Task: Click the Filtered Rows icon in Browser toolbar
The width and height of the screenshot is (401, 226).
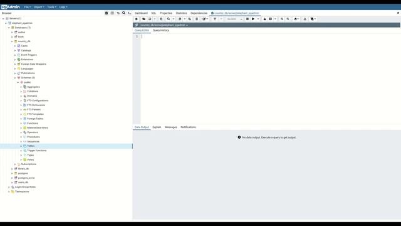Action: pyautogui.click(x=118, y=13)
